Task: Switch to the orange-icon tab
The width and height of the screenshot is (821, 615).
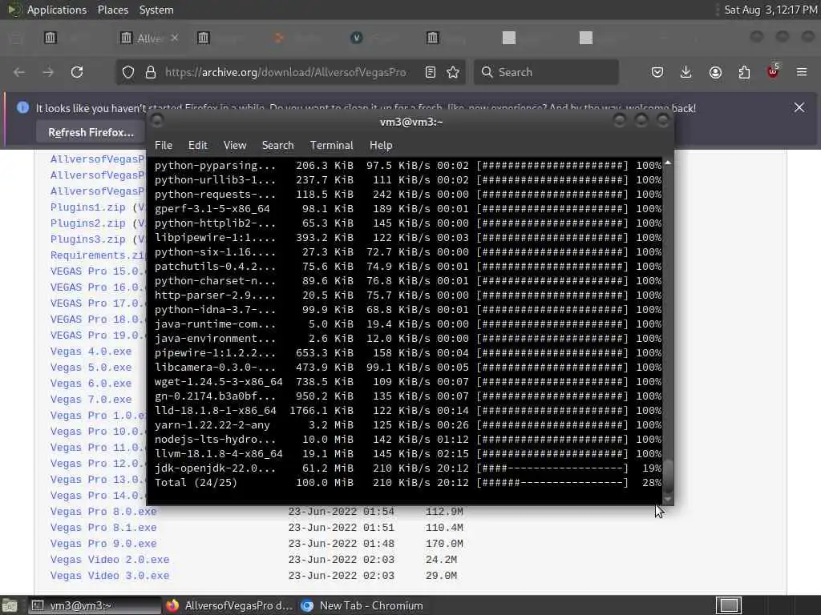Action: pyautogui.click(x=279, y=38)
